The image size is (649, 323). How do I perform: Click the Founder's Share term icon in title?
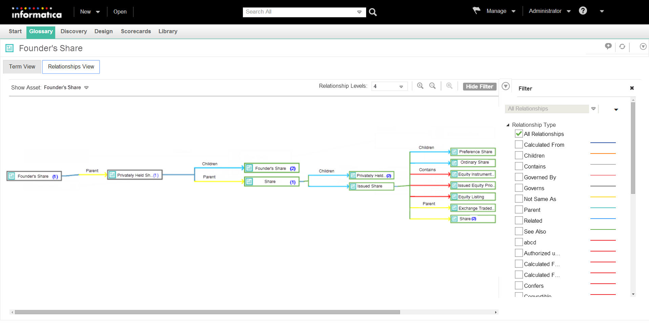coord(9,48)
